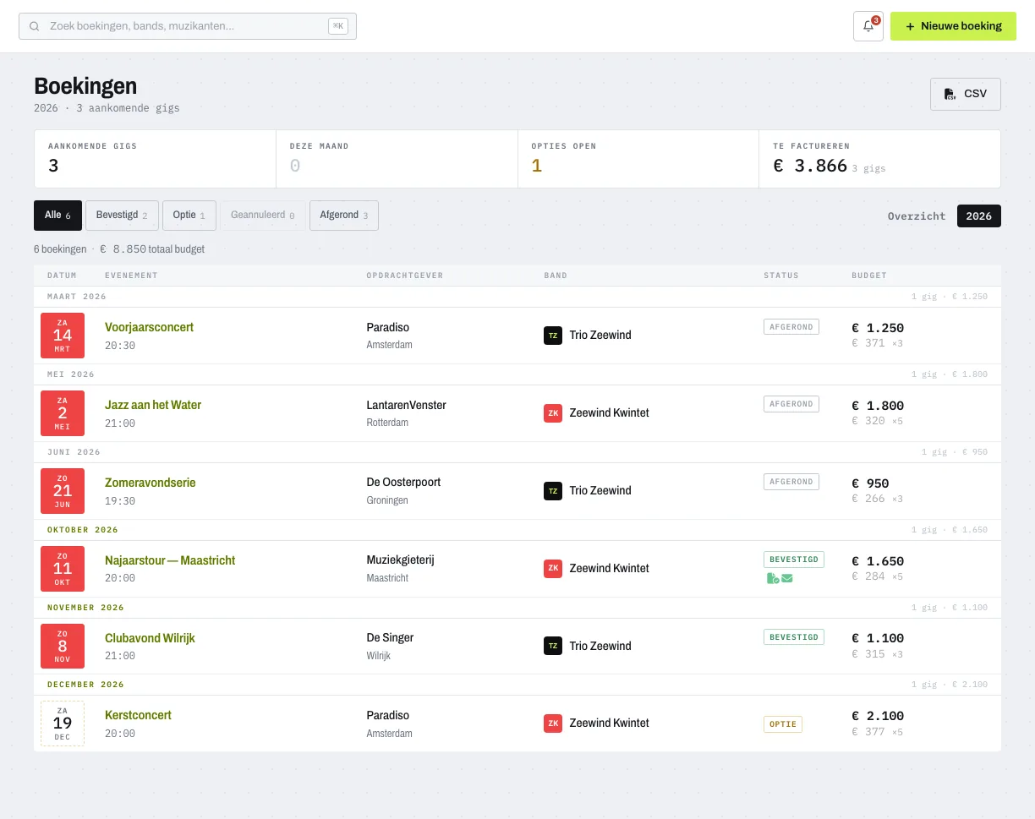Open the notifications bell
1035x819 pixels.
tap(868, 26)
